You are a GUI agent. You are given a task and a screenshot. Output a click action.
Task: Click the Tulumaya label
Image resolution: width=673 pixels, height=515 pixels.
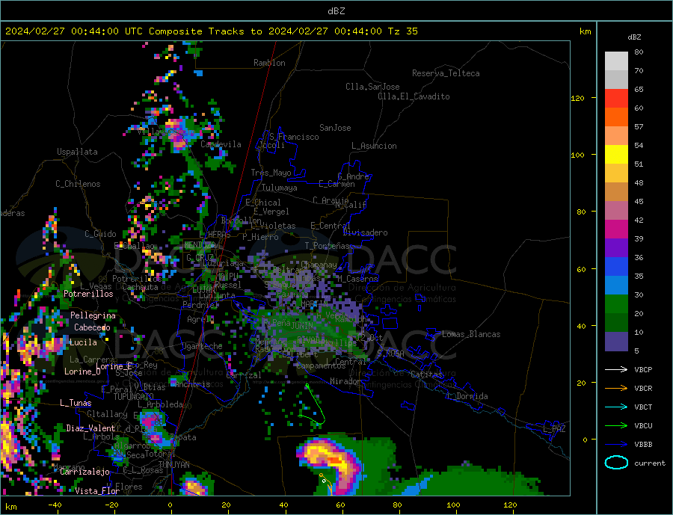point(280,188)
